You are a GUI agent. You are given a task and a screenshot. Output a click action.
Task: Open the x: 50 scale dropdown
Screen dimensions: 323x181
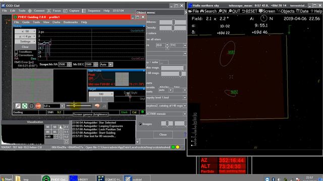coord(25,31)
